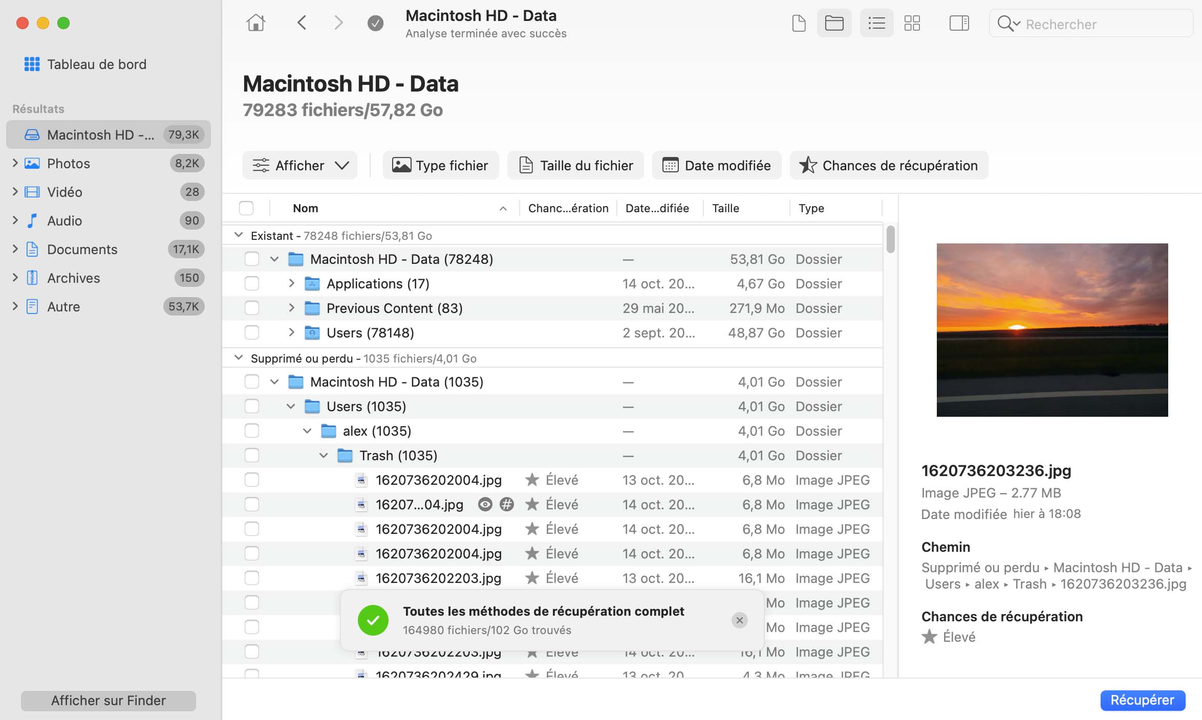Image resolution: width=1202 pixels, height=720 pixels.
Task: Open the Tableau de bord panel
Action: (x=97, y=64)
